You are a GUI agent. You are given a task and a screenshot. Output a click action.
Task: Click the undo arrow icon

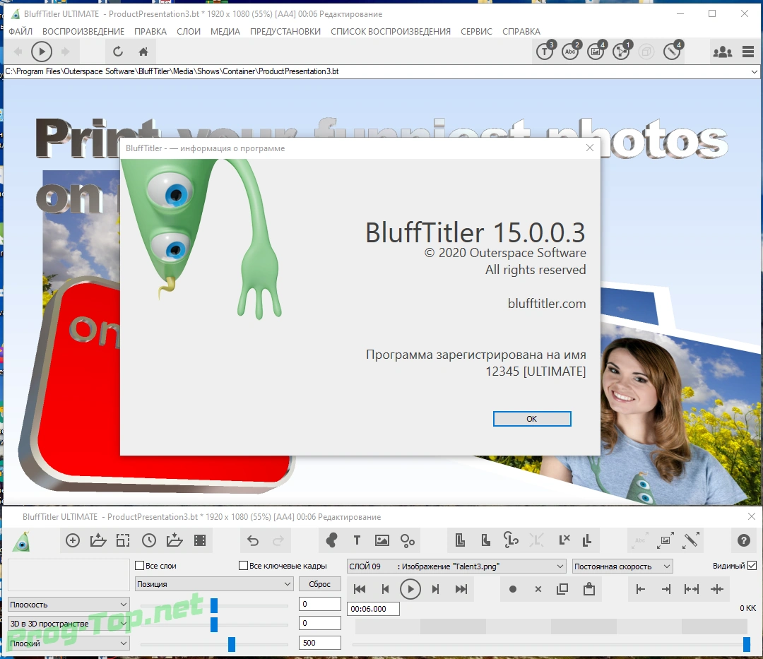point(252,540)
